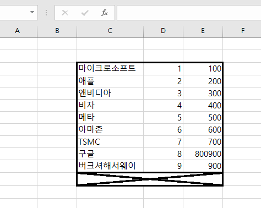261x208 pixels.
Task: Select the cell containing 구글
Action: point(110,154)
